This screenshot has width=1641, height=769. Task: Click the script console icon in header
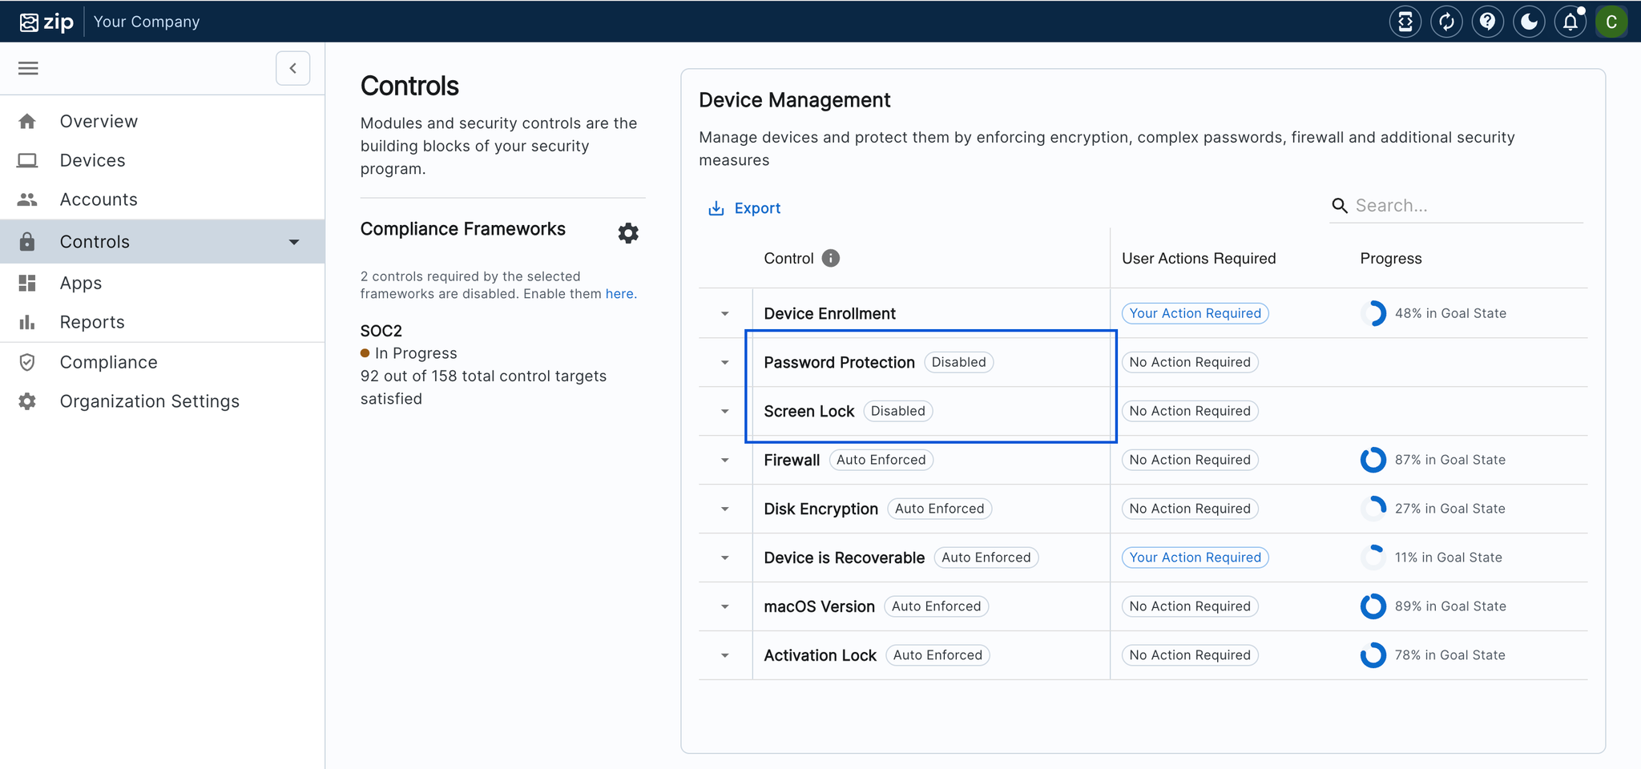click(1405, 22)
